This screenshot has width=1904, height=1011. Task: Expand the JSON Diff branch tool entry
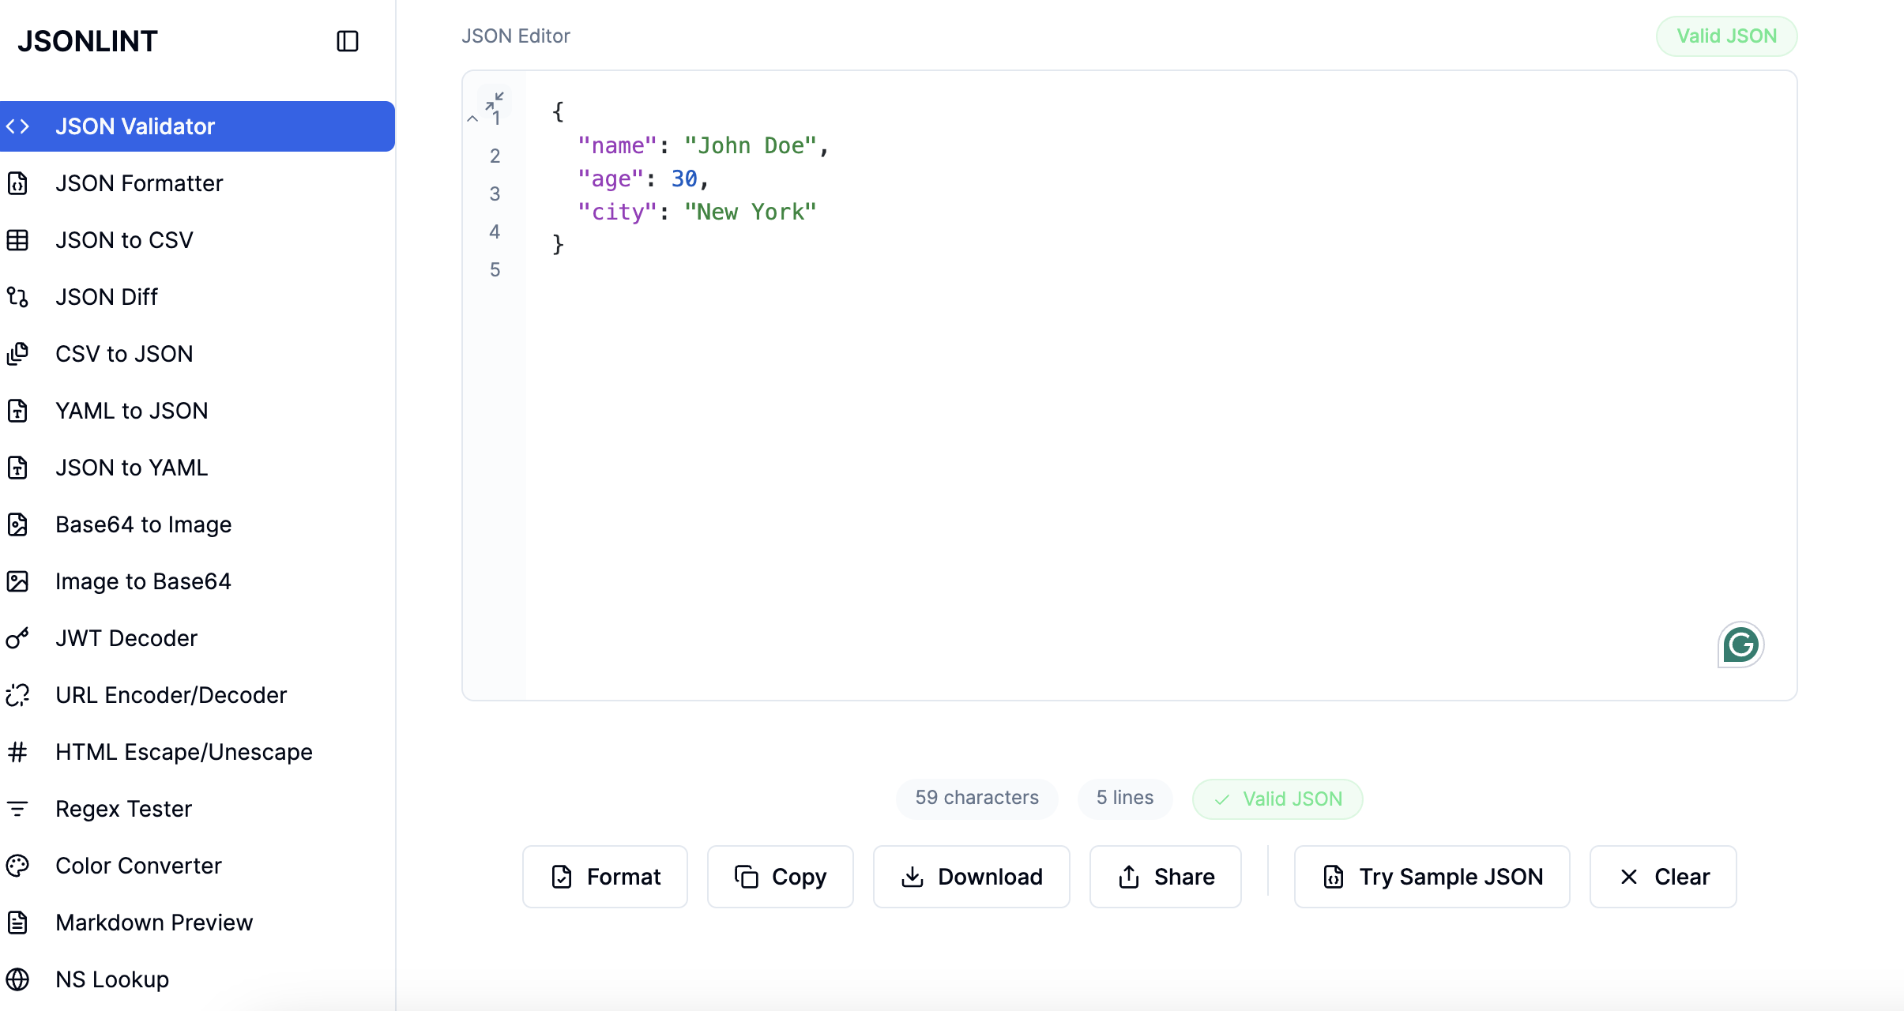point(107,296)
